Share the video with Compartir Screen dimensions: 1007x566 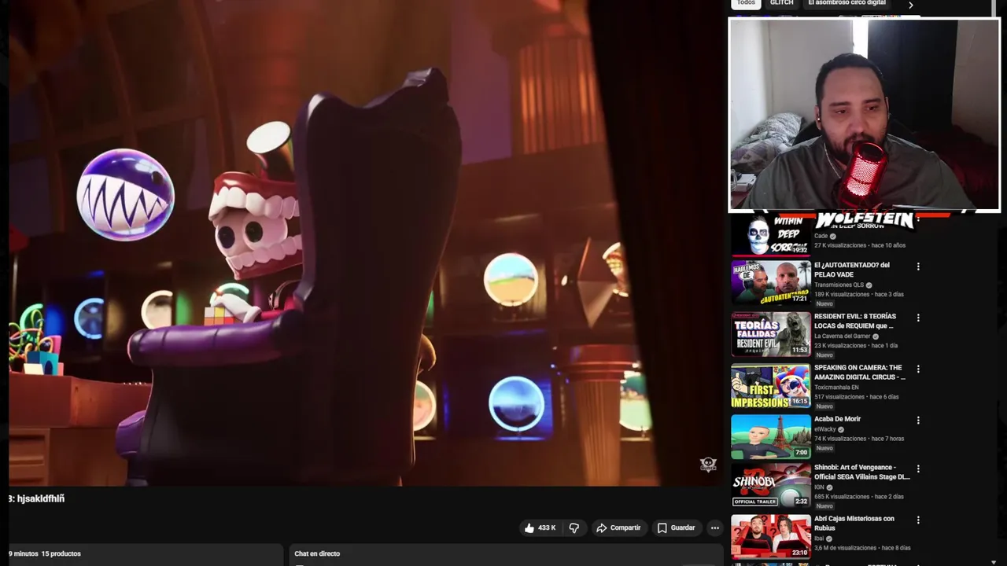pyautogui.click(x=618, y=527)
